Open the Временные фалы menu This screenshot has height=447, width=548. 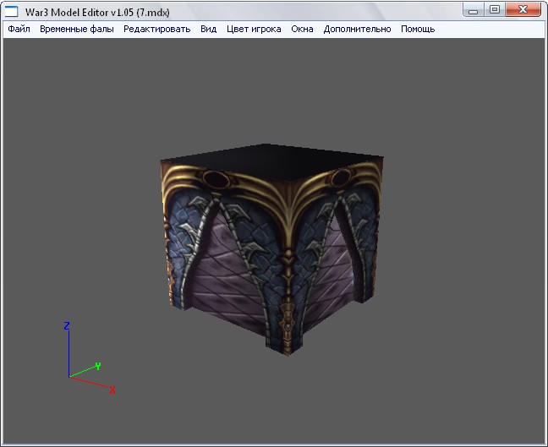pos(77,29)
